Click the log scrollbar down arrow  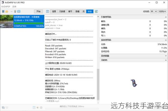click(x=98, y=103)
